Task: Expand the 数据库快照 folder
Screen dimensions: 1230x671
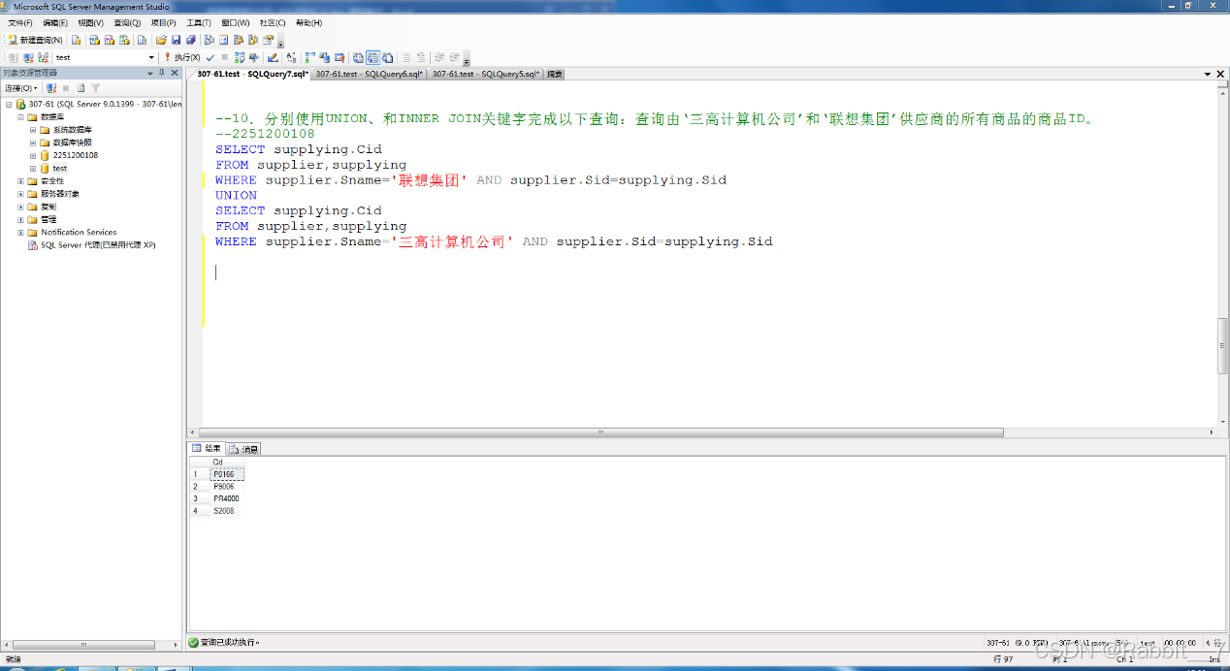Action: click(33, 142)
